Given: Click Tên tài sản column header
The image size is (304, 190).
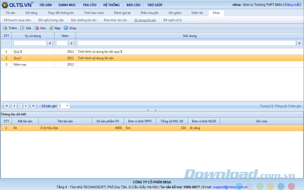Looking at the screenshot, I should pos(65,121).
